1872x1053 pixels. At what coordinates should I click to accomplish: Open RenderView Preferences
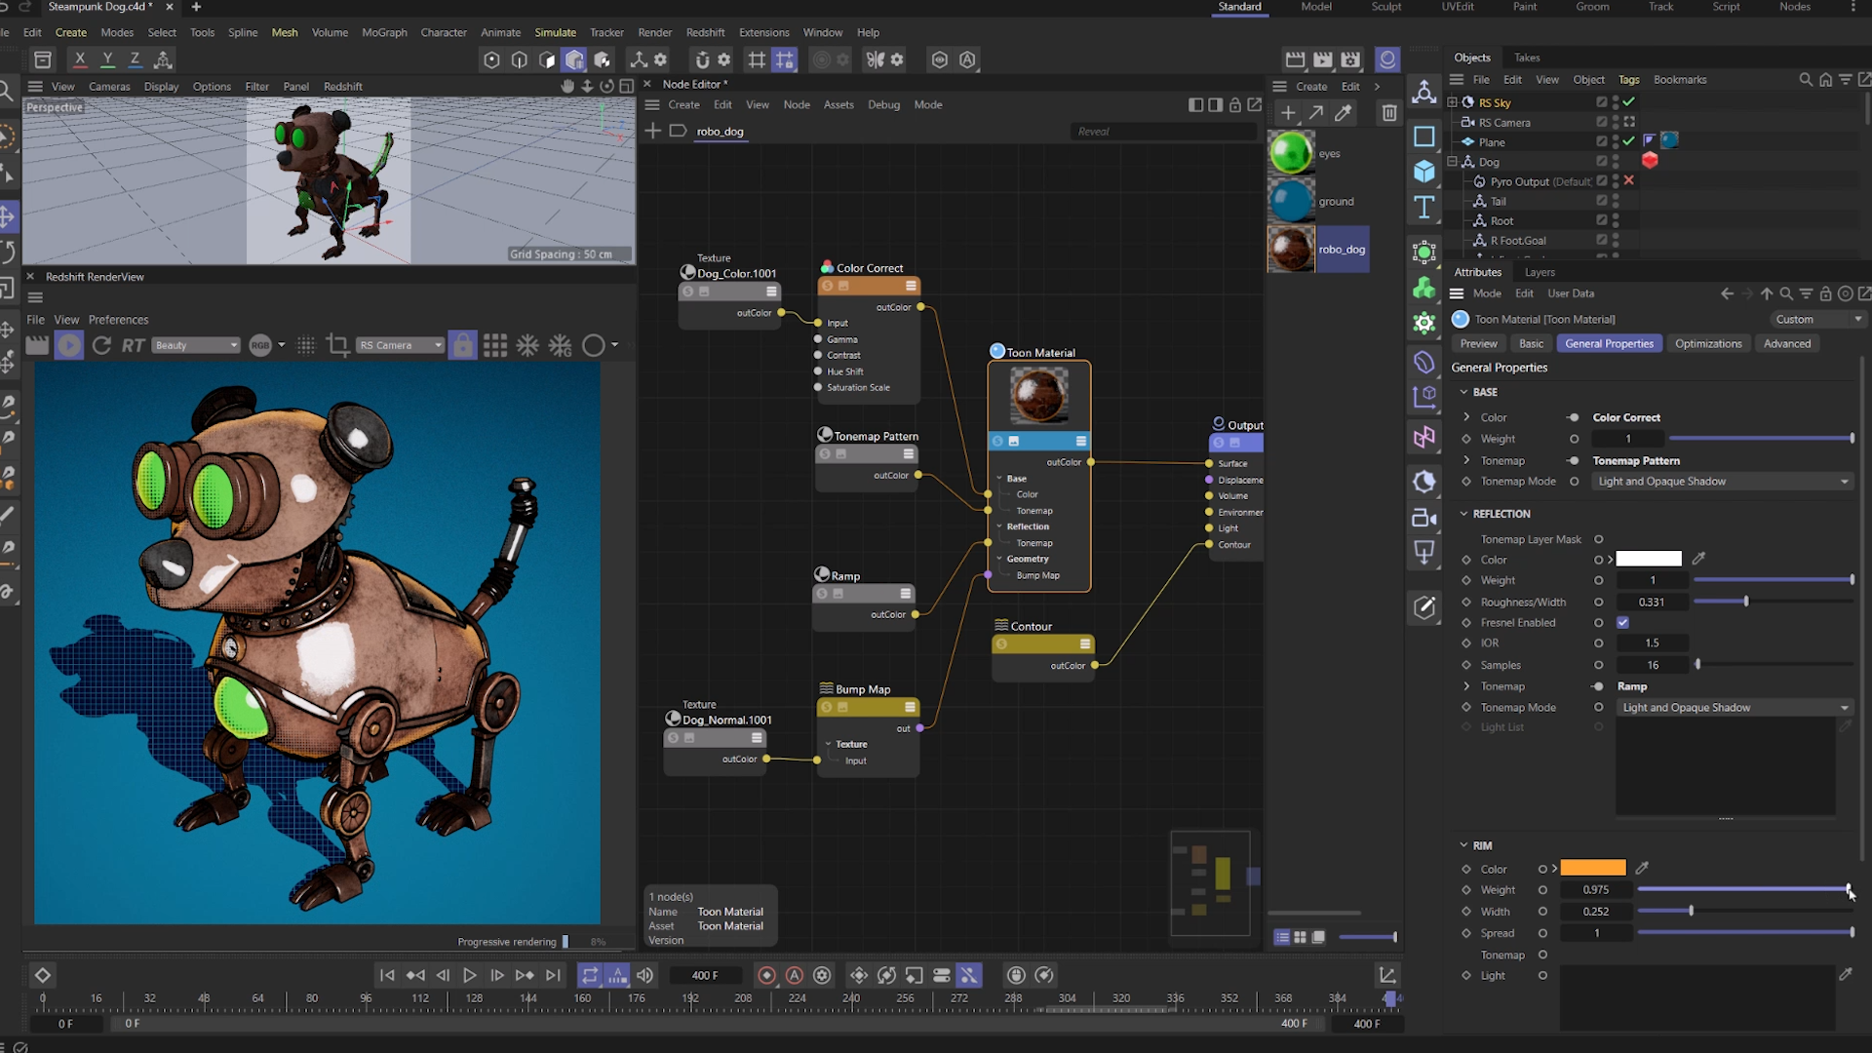[118, 320]
